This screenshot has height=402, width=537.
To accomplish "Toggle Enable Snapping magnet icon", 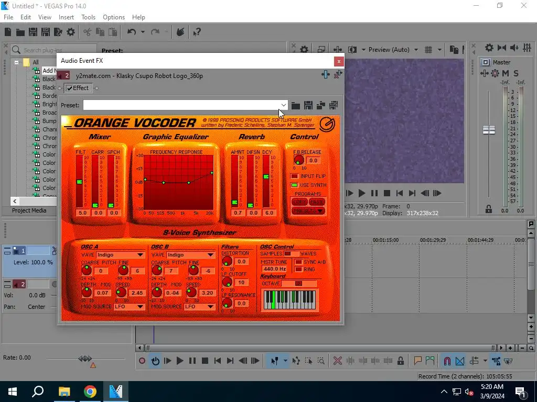I will [447, 361].
